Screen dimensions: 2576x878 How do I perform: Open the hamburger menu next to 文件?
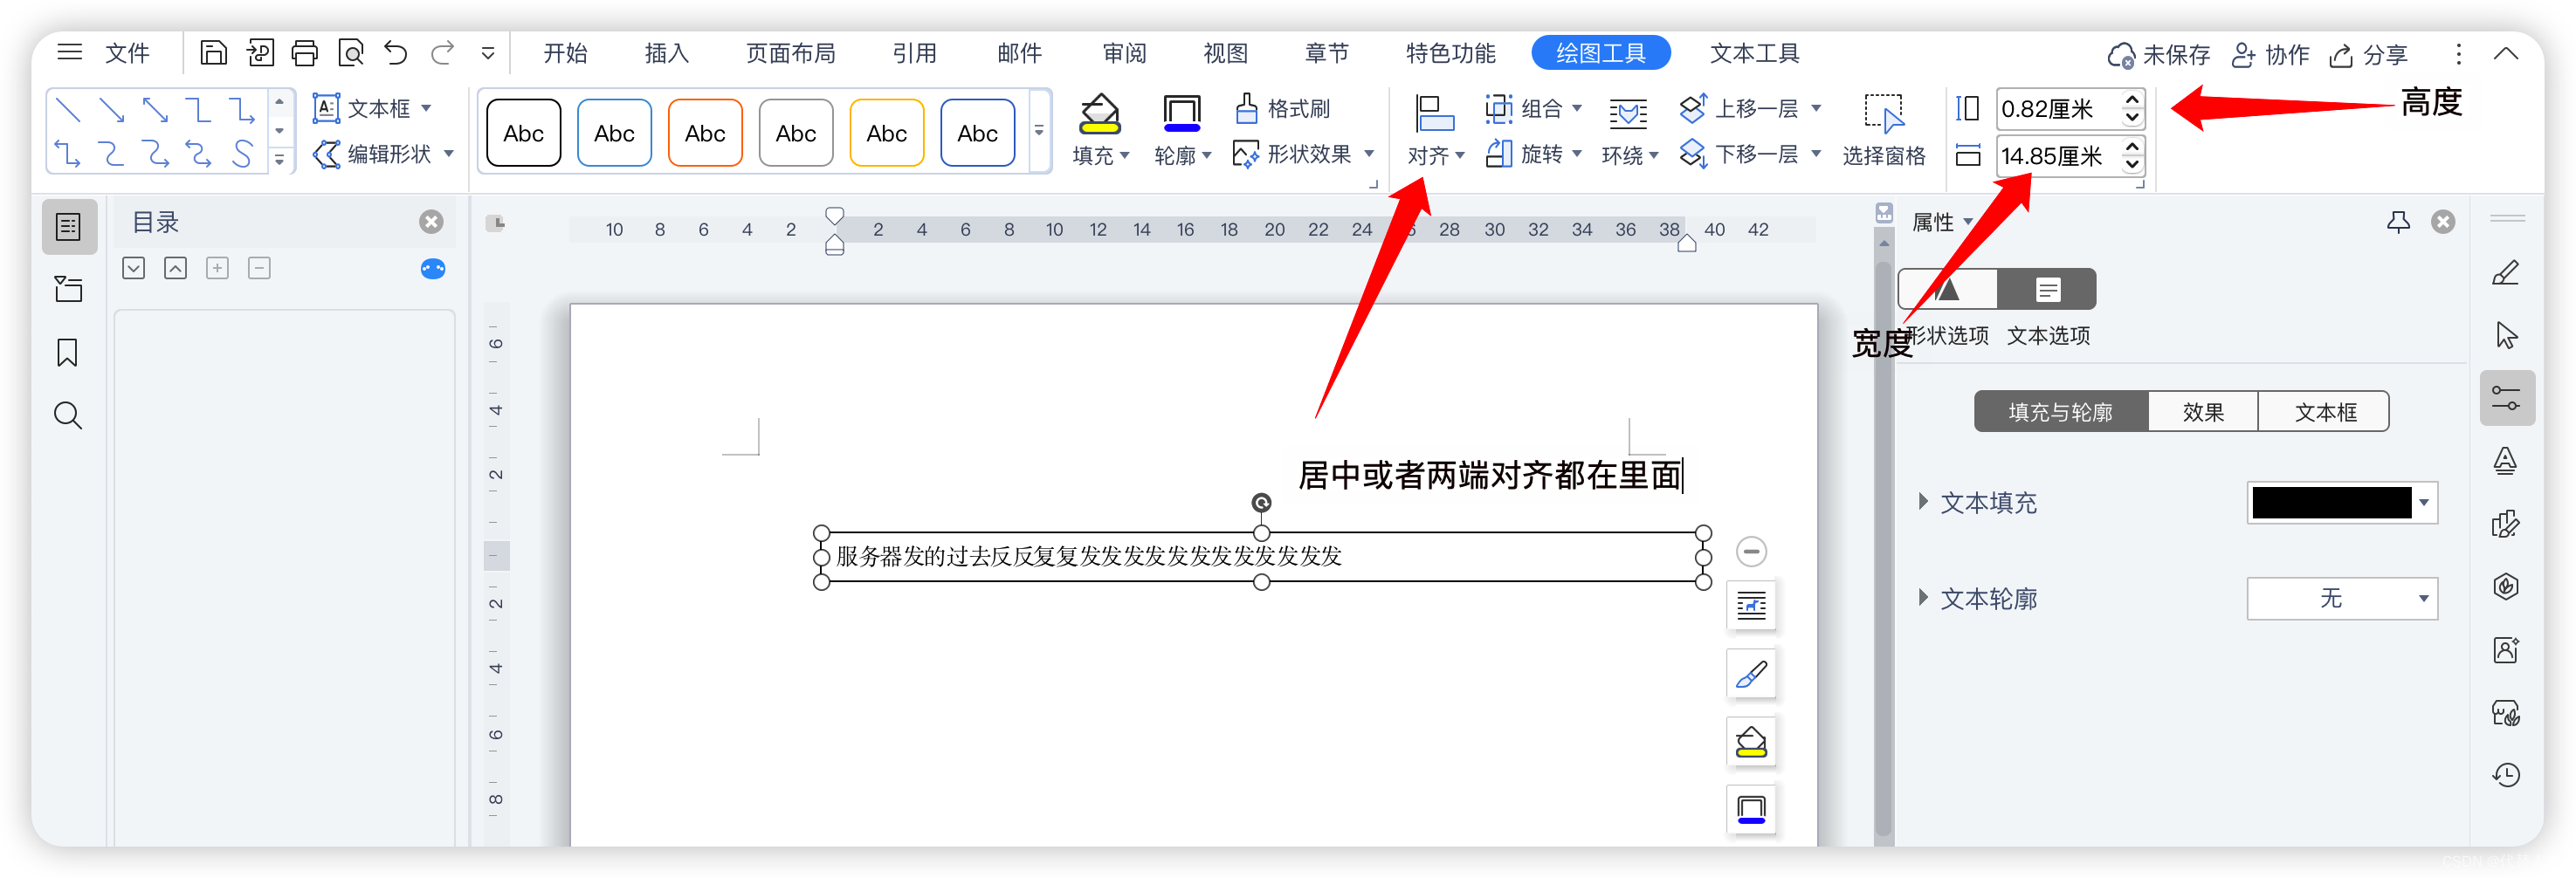(69, 52)
